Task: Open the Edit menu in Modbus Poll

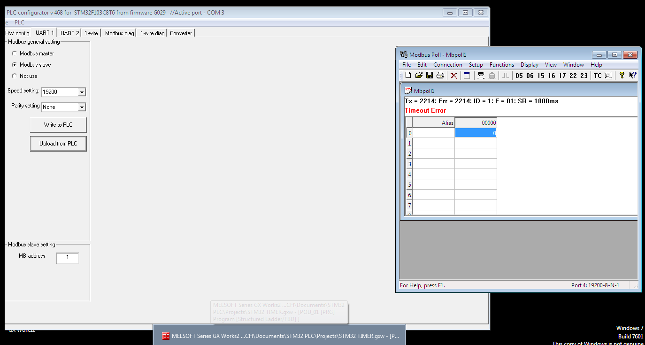Action: click(x=422, y=65)
